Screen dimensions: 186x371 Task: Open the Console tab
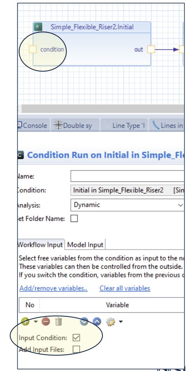pos(33,125)
